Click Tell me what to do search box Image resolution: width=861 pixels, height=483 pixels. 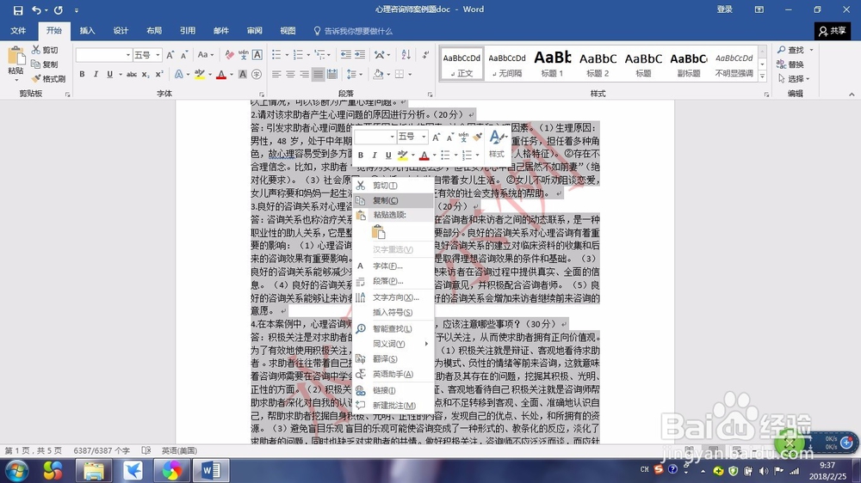pos(353,31)
